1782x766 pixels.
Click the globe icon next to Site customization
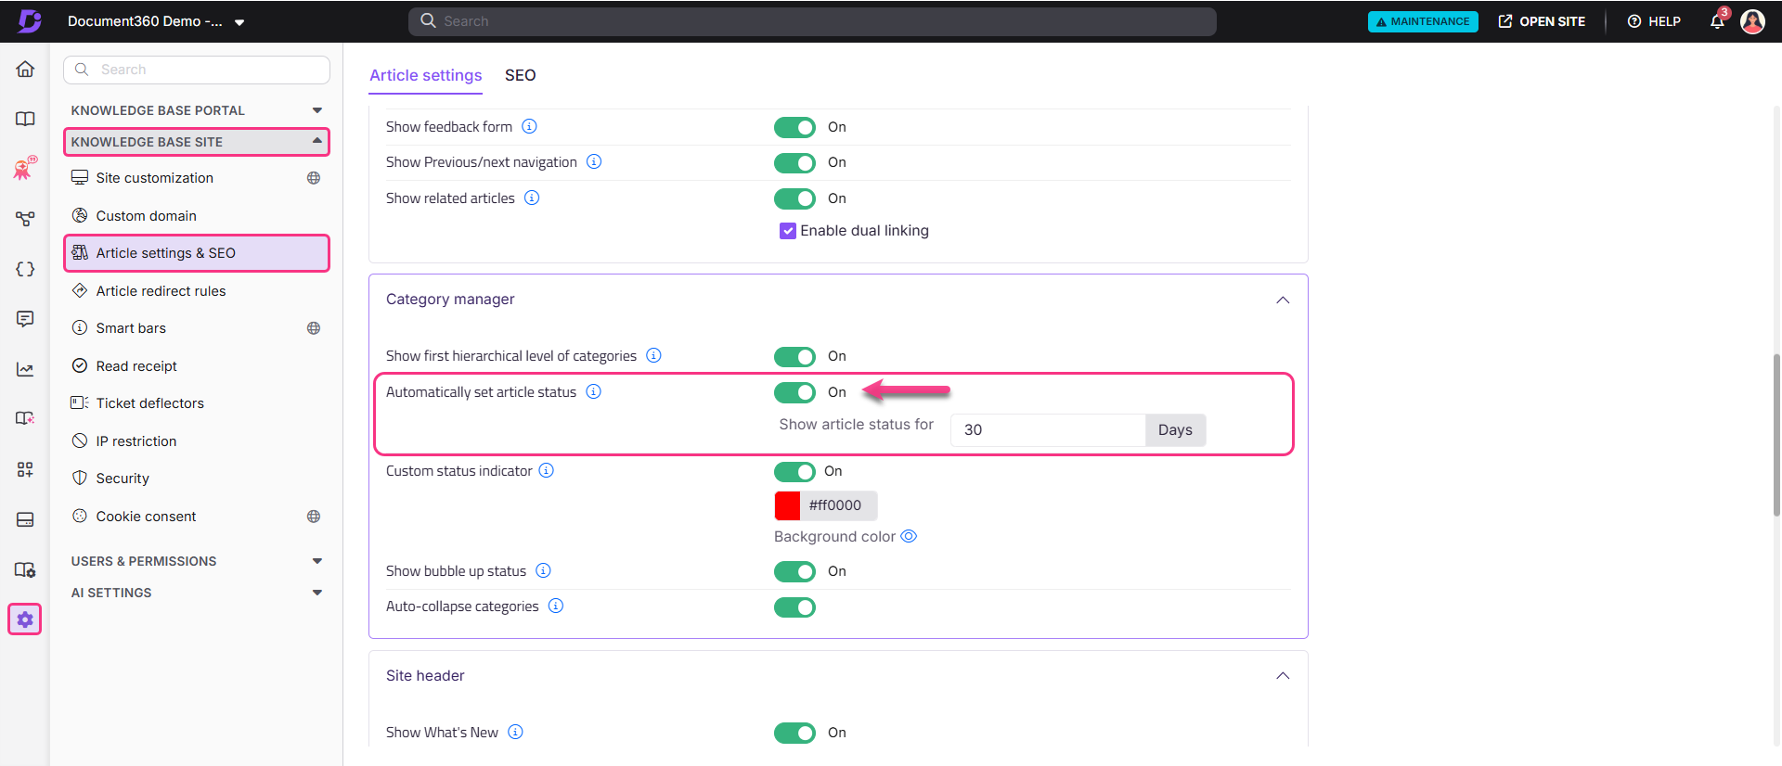pyautogui.click(x=314, y=178)
